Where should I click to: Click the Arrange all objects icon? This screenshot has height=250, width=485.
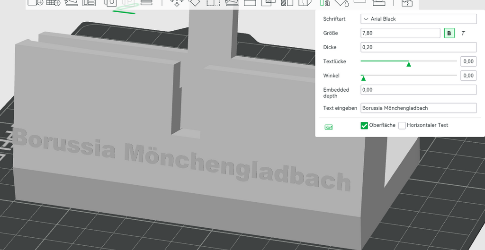89,2
